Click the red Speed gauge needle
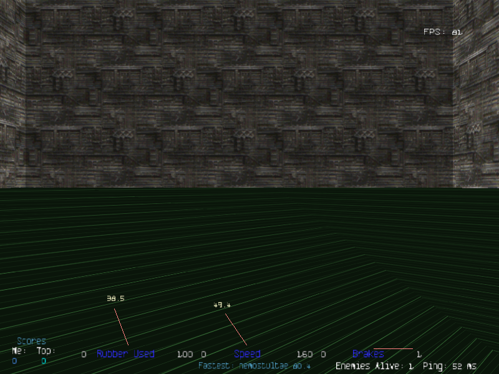 [236, 329]
